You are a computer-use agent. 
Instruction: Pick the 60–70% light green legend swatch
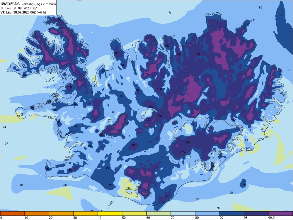click(x=159, y=214)
